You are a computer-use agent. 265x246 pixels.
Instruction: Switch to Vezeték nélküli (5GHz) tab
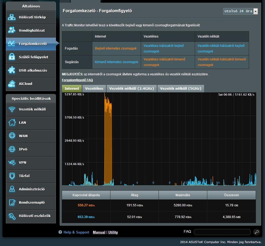click(x=181, y=88)
